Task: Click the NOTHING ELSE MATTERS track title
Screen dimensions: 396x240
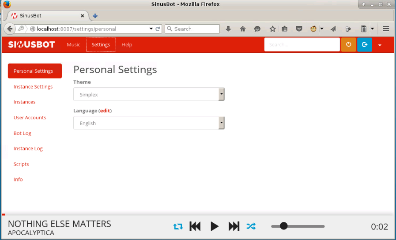Action: click(x=59, y=224)
